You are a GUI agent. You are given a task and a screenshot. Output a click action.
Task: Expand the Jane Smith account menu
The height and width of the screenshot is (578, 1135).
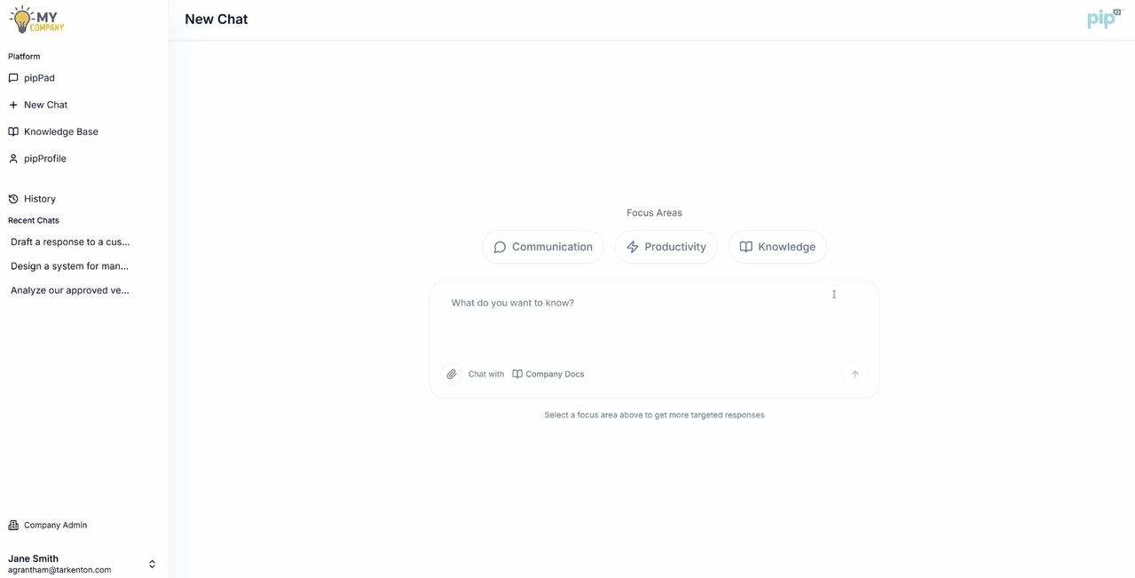point(152,564)
